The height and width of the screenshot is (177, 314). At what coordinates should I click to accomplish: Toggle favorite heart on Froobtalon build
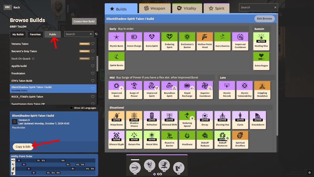pos(93,74)
